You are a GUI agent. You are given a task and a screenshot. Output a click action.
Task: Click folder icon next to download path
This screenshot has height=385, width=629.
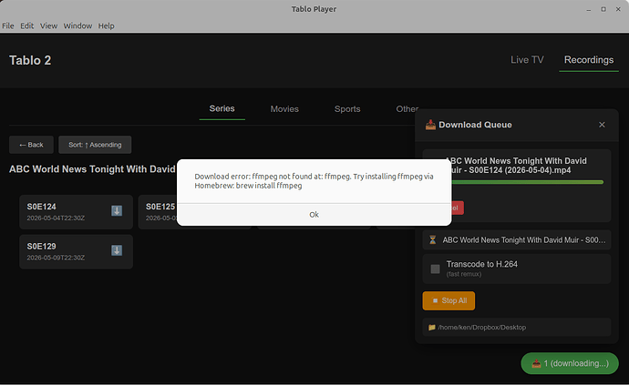click(x=431, y=328)
